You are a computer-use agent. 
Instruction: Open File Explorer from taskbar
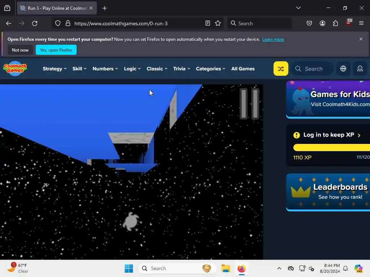click(x=225, y=268)
